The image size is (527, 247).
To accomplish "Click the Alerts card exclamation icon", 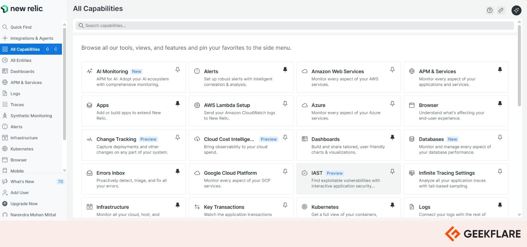I will pos(197,71).
